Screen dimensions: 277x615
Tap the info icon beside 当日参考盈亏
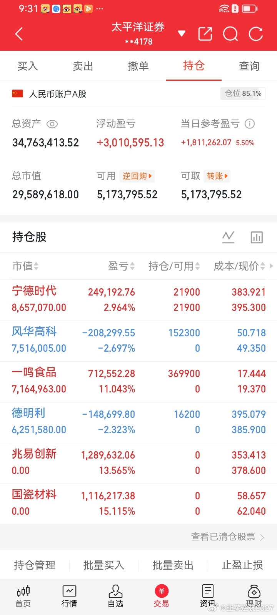(x=250, y=124)
